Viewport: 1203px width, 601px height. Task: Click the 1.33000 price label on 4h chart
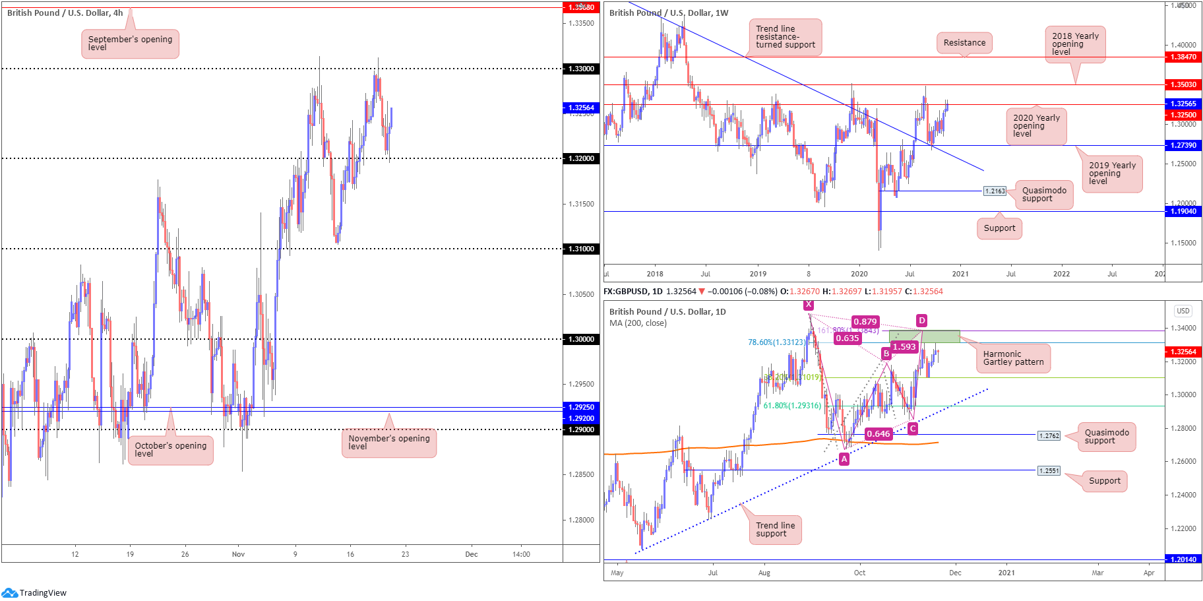pos(581,69)
